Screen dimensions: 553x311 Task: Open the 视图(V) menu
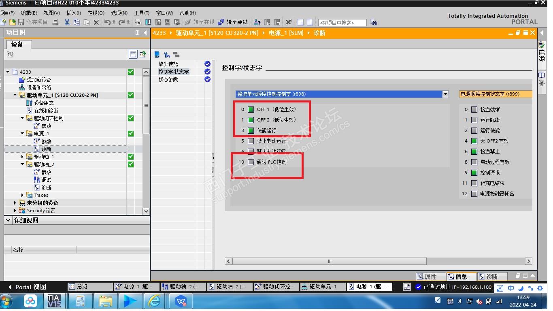pyautogui.click(x=51, y=13)
